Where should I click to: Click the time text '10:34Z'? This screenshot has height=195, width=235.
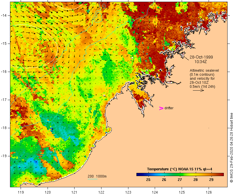tap(201, 62)
